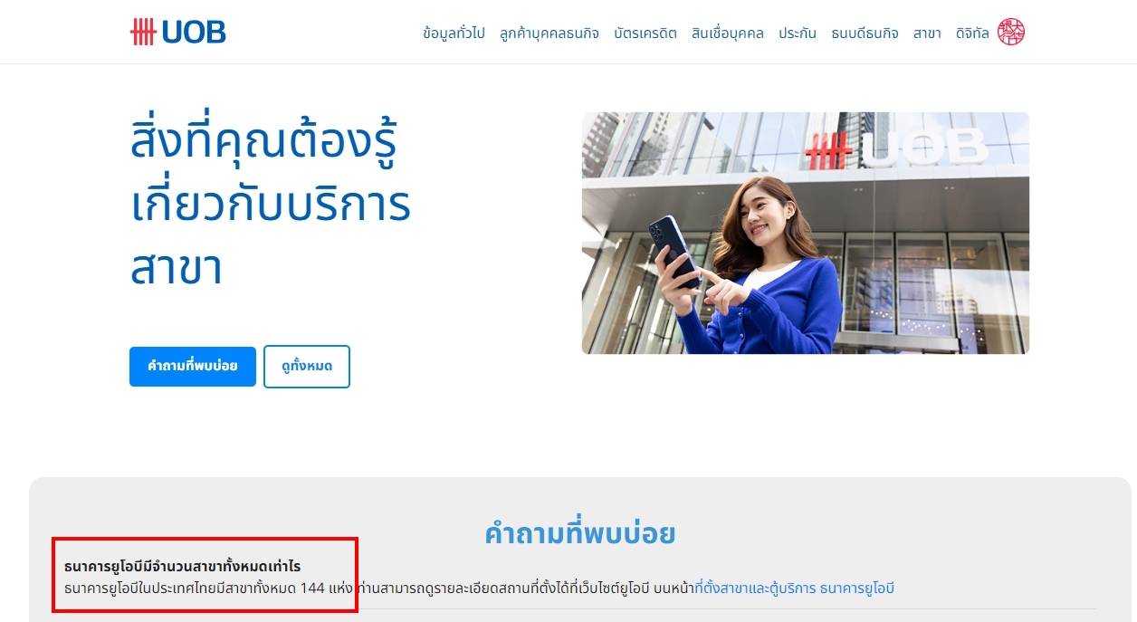Open the ประกัน menu

coord(798,33)
